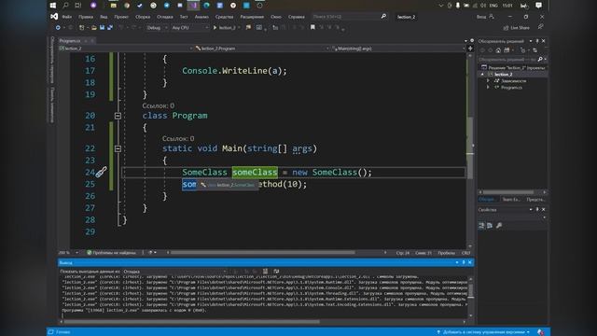Image resolution: width=597 pixels, height=336 pixels.
Task: Expand the Program.cs tree node
Action: click(x=488, y=87)
